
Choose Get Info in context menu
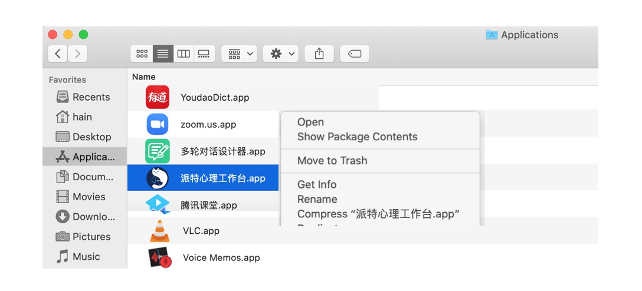coord(317,185)
